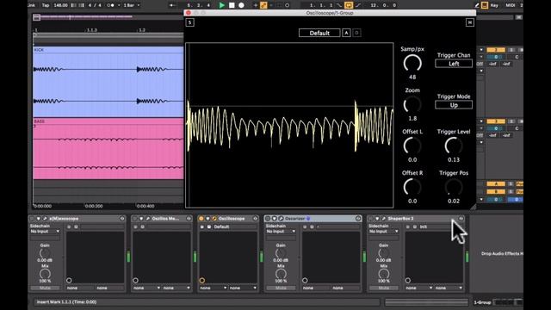
Task: Click the orange XY circle in Oscilloscope device
Action: pyautogui.click(x=202, y=281)
